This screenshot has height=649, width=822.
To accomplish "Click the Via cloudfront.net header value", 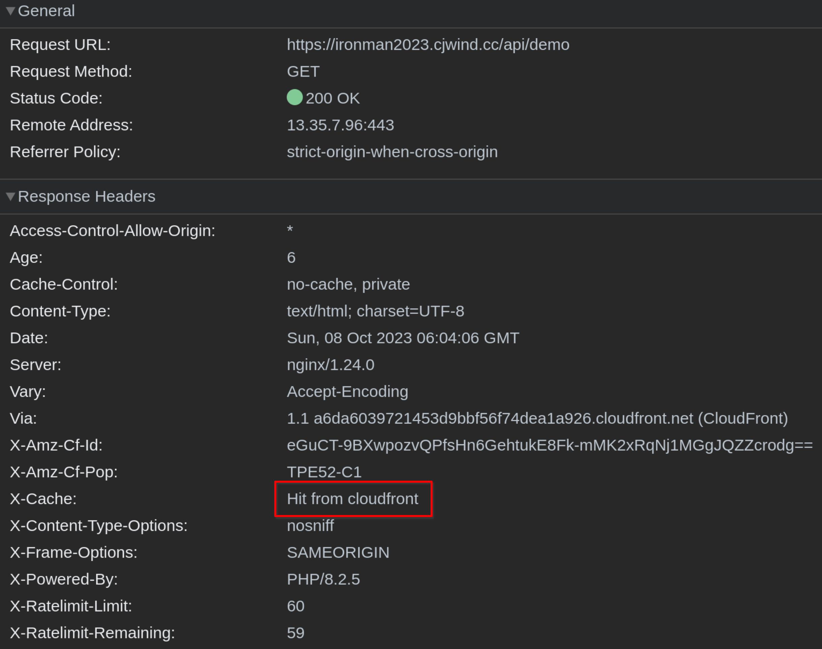I will pyautogui.click(x=537, y=418).
